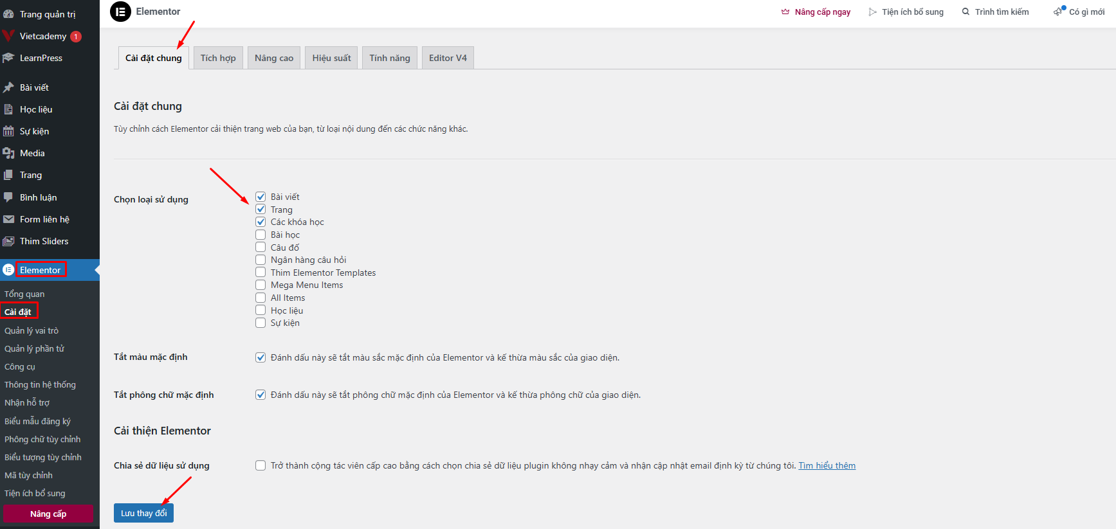Open LearnPress menu in sidebar
This screenshot has width=1116, height=529.
(x=50, y=58)
